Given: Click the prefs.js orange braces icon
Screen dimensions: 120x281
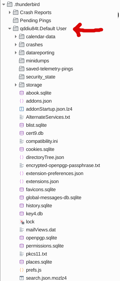Looking at the screenshot, I should [22, 270].
